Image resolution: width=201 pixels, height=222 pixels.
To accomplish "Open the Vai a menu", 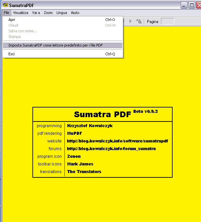I will click(36, 13).
